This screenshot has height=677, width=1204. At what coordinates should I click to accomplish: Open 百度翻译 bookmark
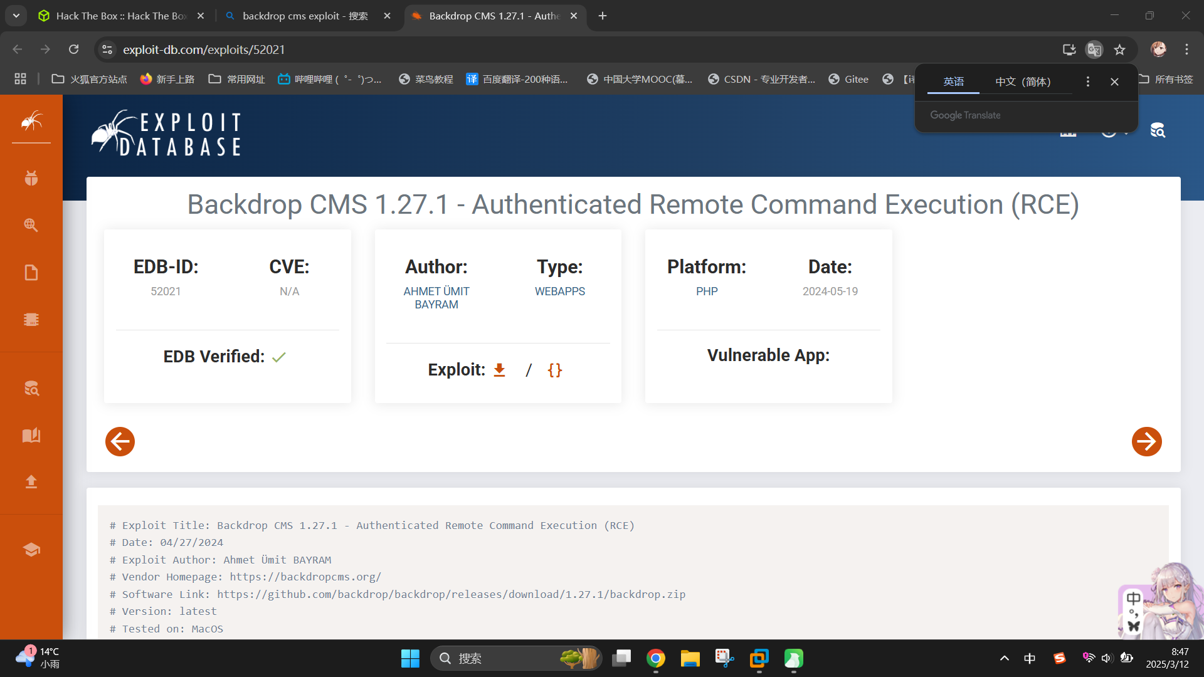[517, 79]
